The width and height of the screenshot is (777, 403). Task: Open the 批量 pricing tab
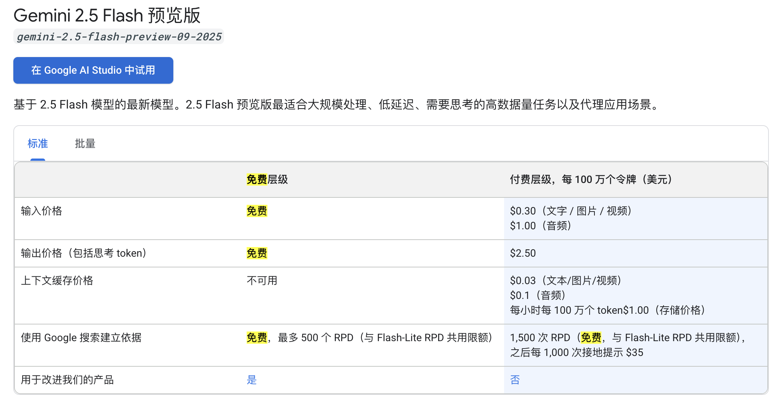pyautogui.click(x=85, y=144)
